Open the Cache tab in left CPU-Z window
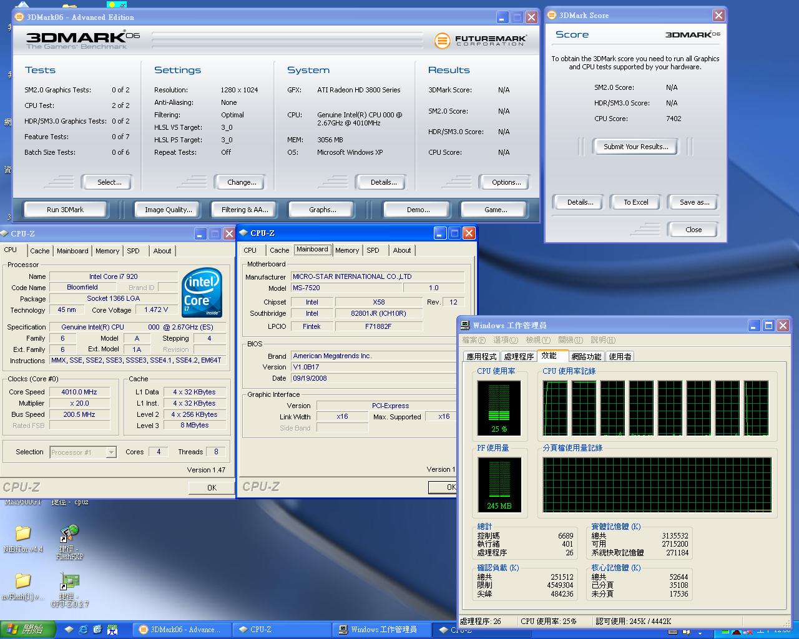 (39, 251)
